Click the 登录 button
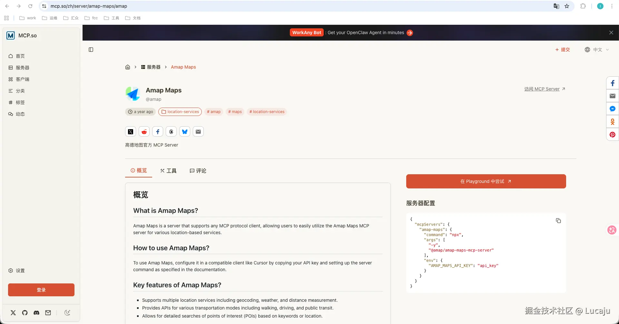This screenshot has width=619, height=324. tap(41, 290)
